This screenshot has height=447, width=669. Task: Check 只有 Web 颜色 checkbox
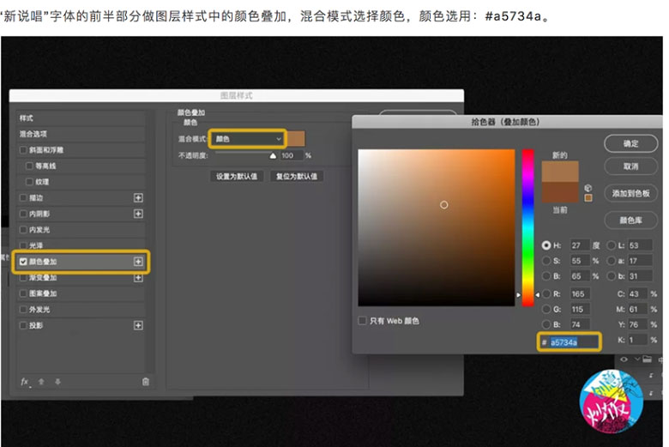[362, 321]
